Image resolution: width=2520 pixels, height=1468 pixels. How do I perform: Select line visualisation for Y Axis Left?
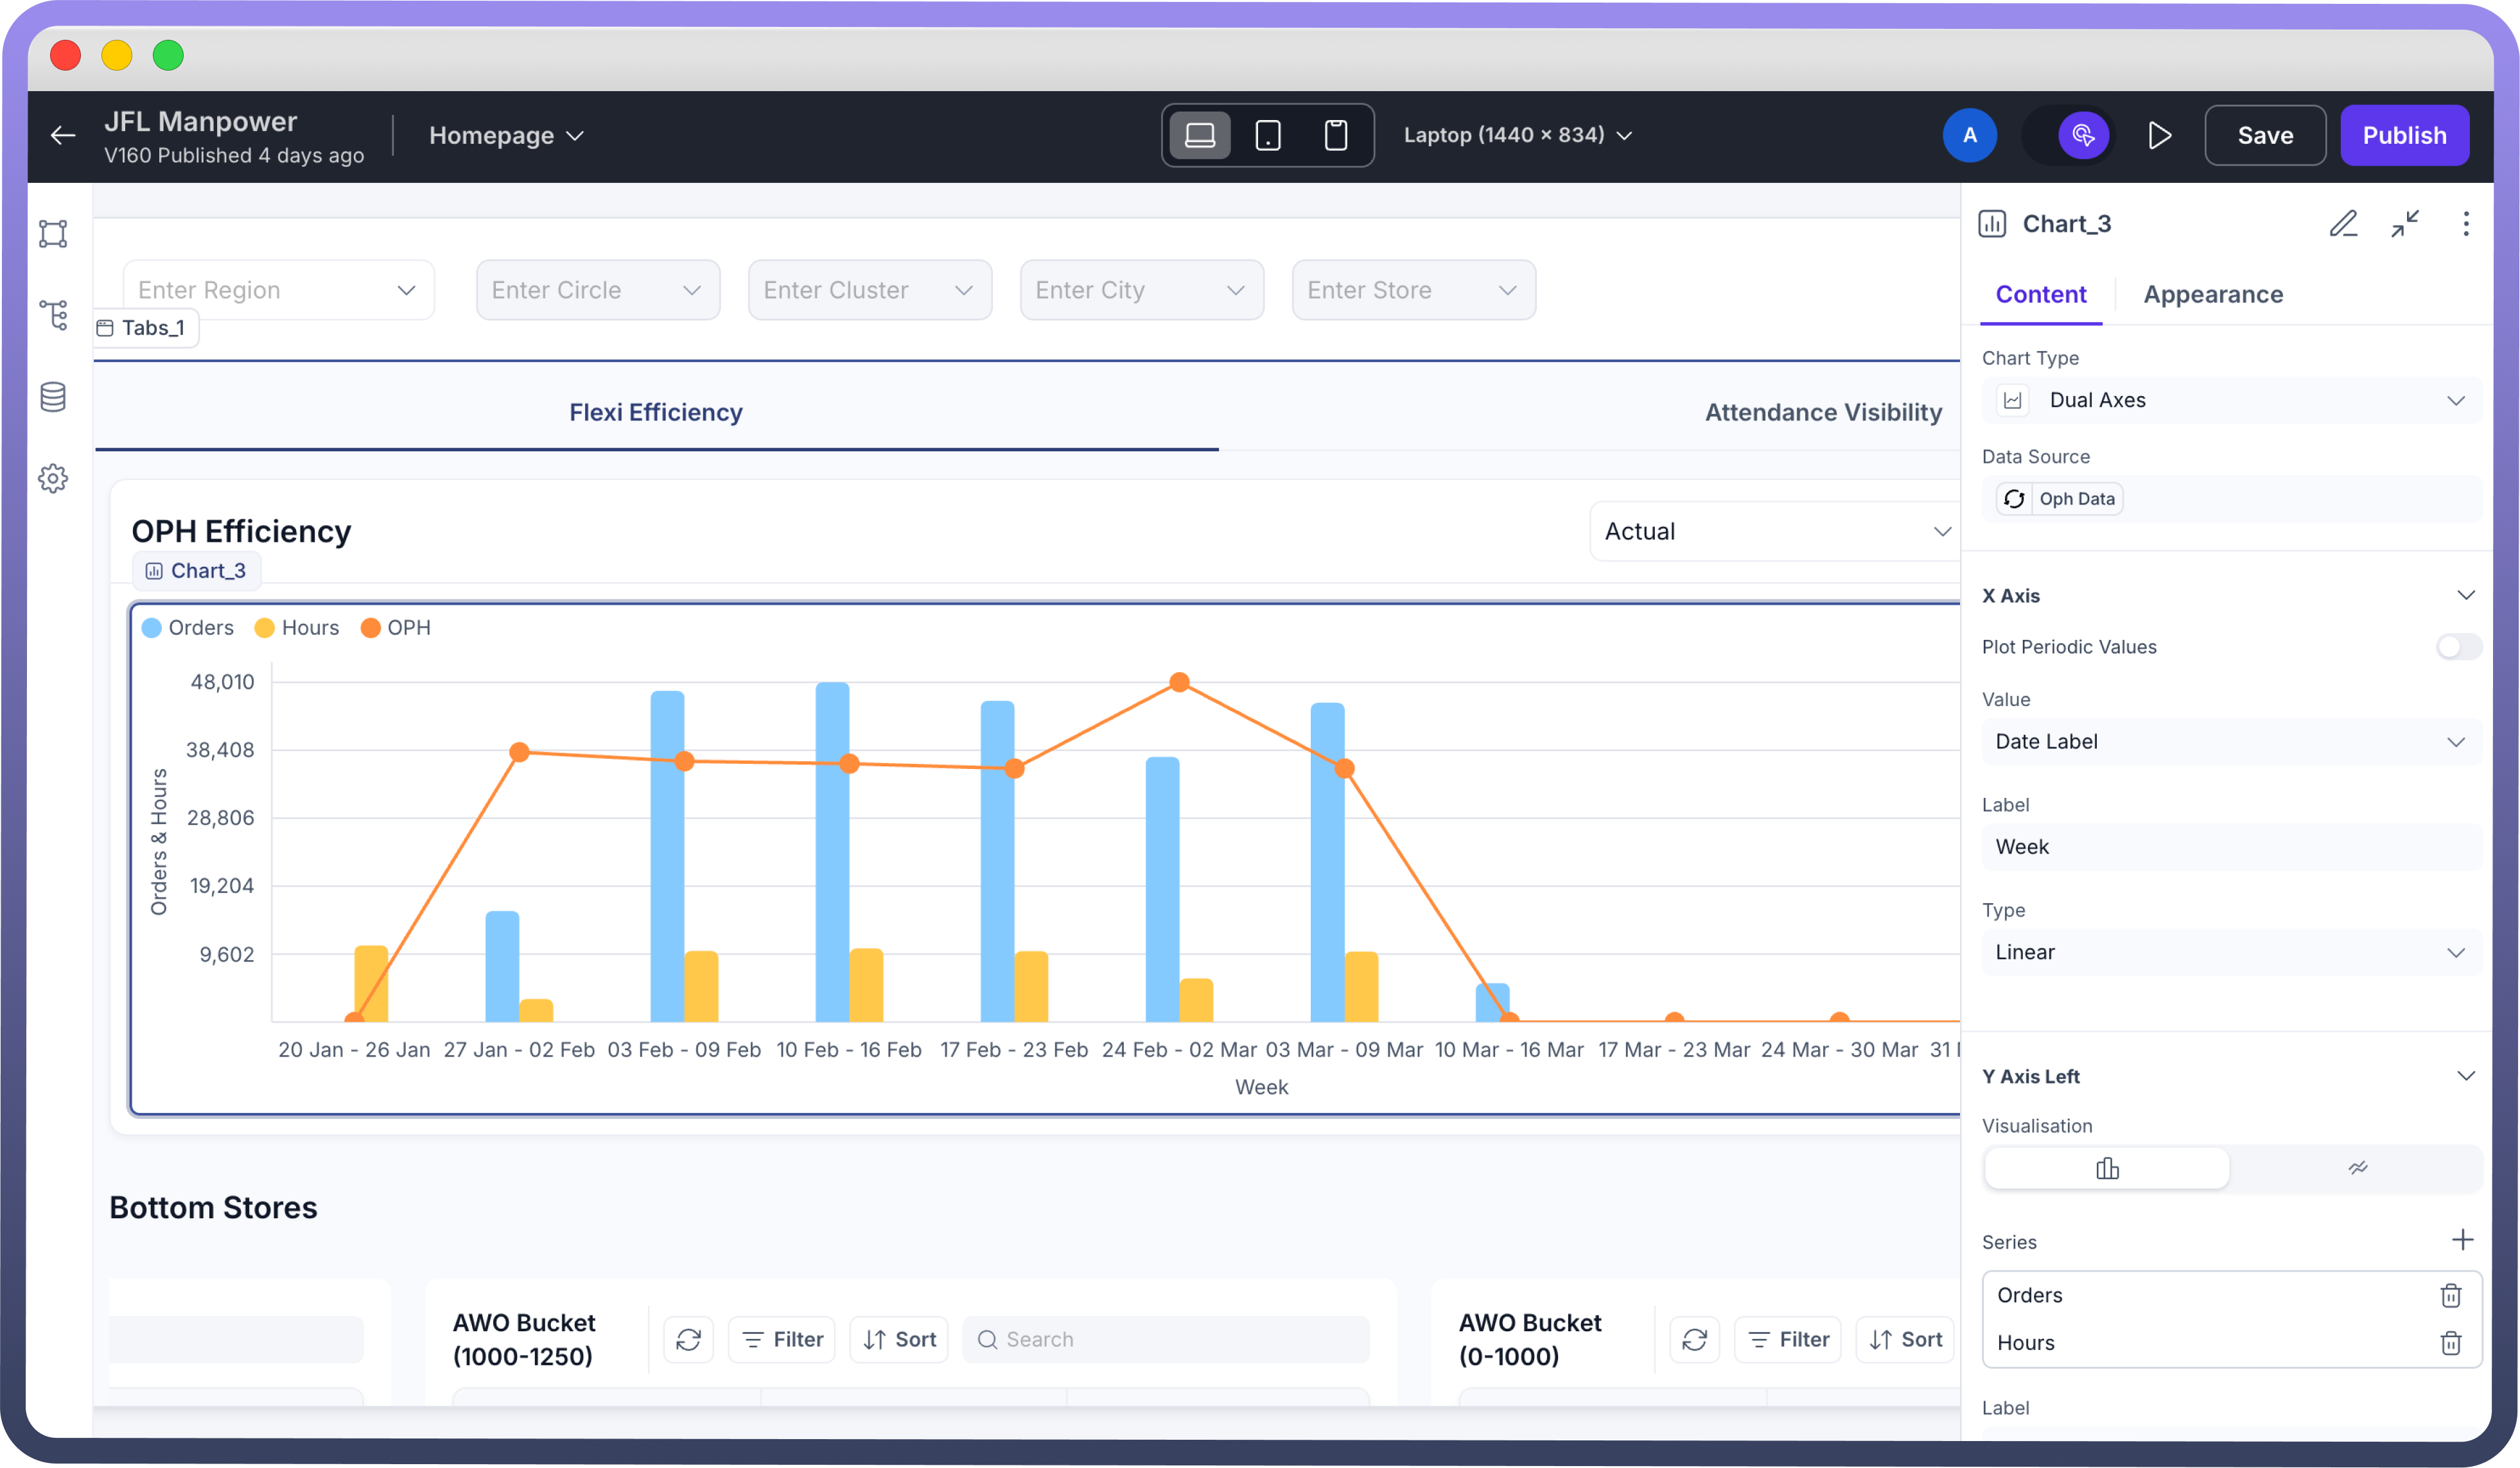click(x=2357, y=1168)
